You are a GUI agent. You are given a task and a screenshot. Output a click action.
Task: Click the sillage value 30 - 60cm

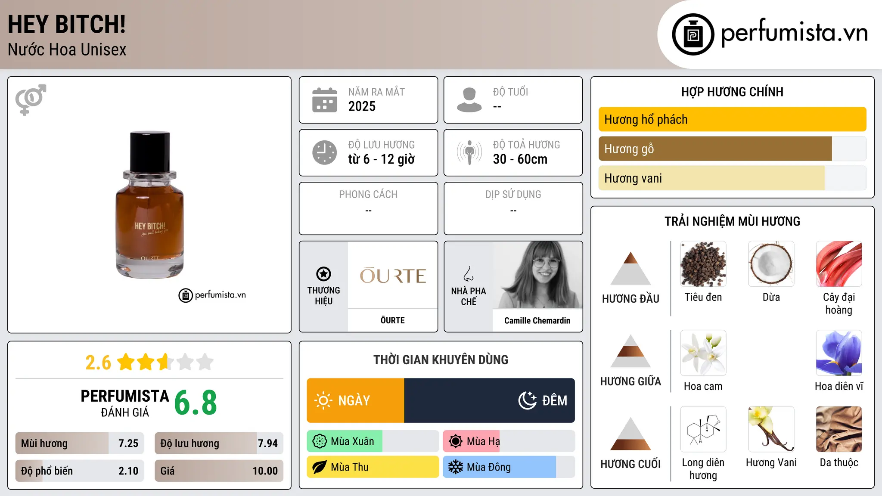click(x=520, y=159)
